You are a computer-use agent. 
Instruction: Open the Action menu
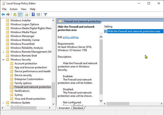[x=14, y=9]
